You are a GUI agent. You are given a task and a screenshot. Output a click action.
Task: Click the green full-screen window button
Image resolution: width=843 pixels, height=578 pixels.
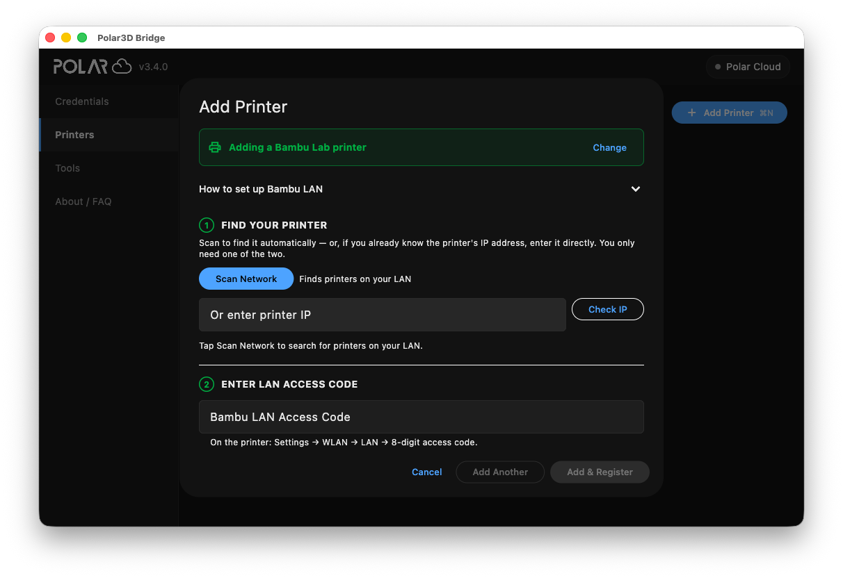[82, 38]
